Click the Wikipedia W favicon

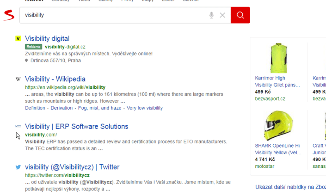click(x=18, y=79)
